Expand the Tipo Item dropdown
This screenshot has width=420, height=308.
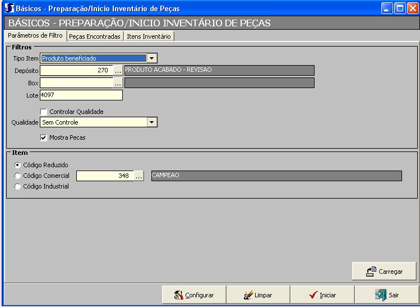(x=152, y=57)
